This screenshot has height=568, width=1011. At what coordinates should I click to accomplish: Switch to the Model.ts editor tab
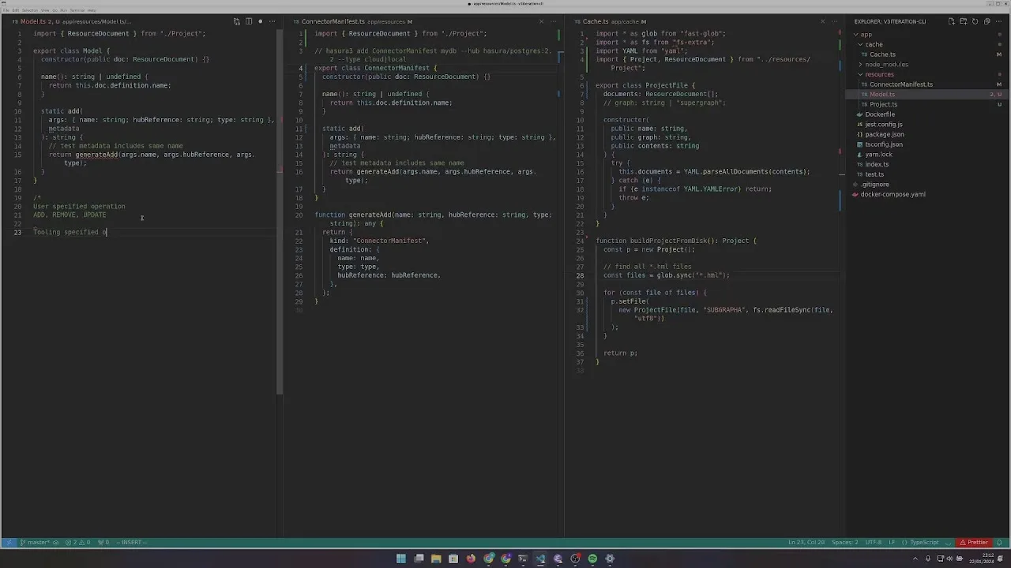(x=71, y=21)
